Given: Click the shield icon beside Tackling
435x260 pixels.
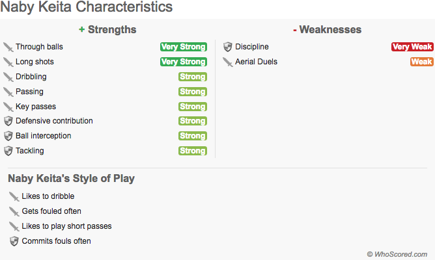Looking at the screenshot, I should point(8,151).
